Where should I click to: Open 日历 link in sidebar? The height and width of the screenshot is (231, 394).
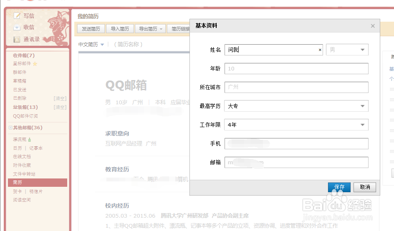coord(18,148)
